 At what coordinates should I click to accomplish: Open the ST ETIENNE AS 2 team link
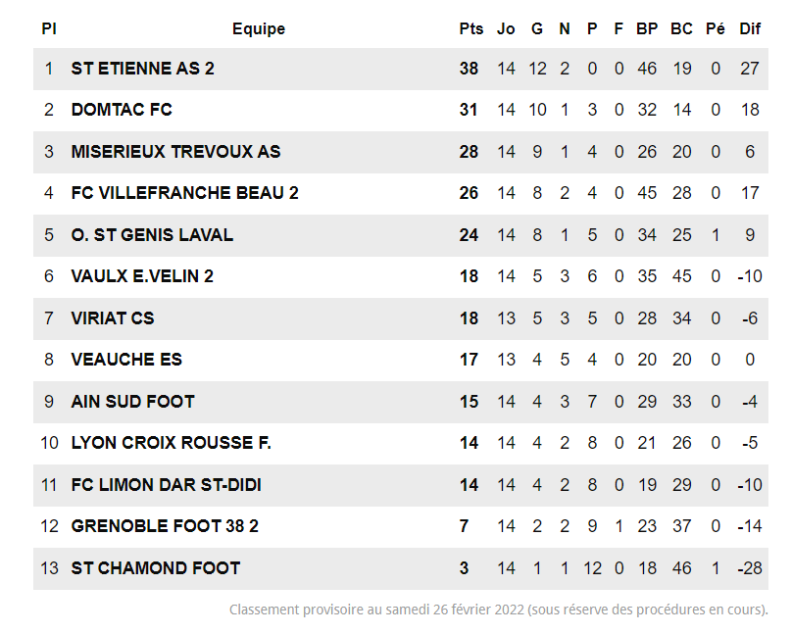pyautogui.click(x=142, y=69)
